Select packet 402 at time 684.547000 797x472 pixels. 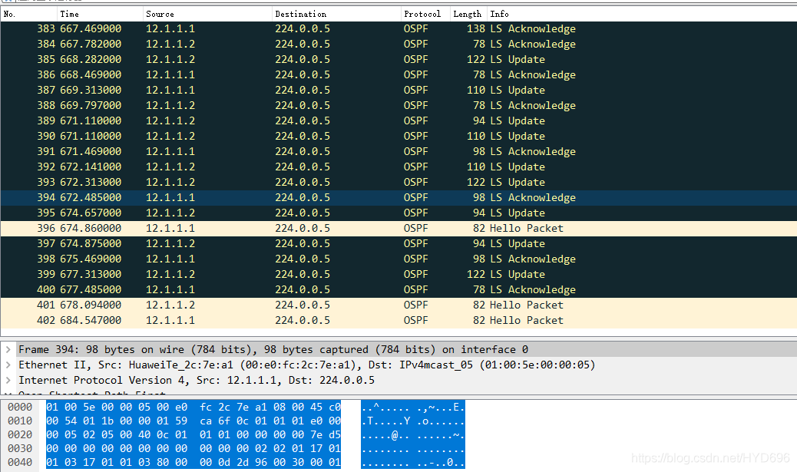(x=398, y=321)
